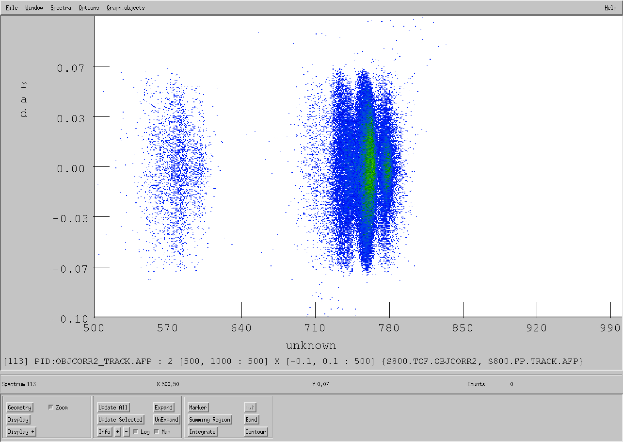
Task: Open the Graph_objects menu
Action: [x=126, y=8]
